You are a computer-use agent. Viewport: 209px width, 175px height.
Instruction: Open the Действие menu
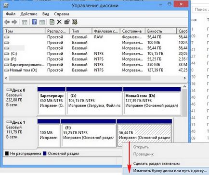click(x=29, y=14)
